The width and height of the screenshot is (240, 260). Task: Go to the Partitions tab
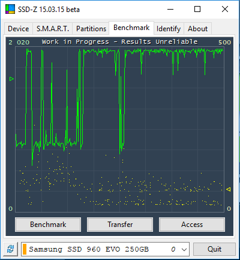click(91, 29)
